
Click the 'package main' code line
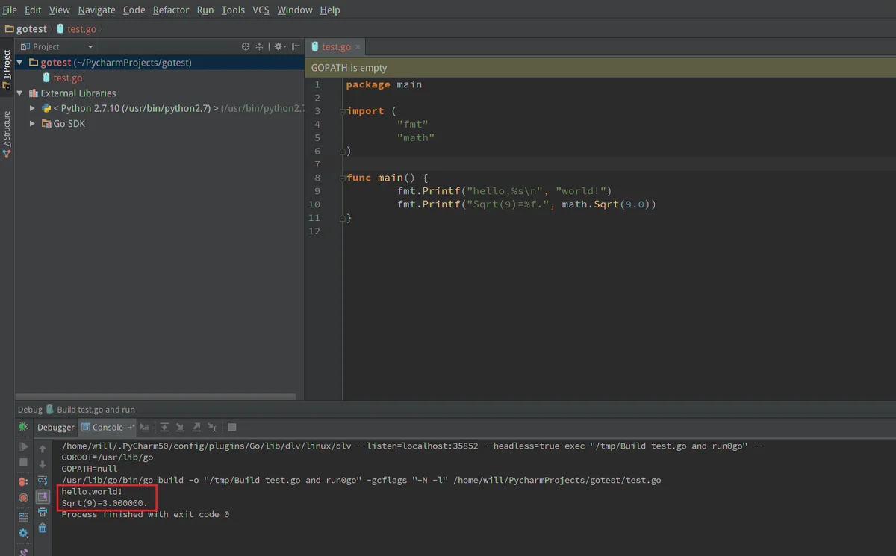tap(384, 84)
